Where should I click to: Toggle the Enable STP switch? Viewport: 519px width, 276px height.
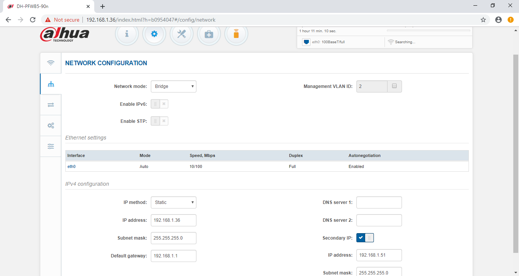pyautogui.click(x=160, y=121)
